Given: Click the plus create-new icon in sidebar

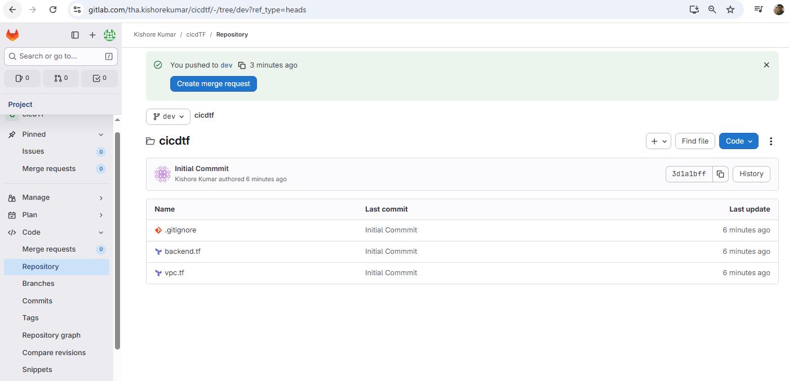Looking at the screenshot, I should pyautogui.click(x=92, y=35).
